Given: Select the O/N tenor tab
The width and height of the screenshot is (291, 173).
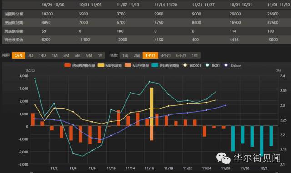Looking at the screenshot, I should coord(19,55).
